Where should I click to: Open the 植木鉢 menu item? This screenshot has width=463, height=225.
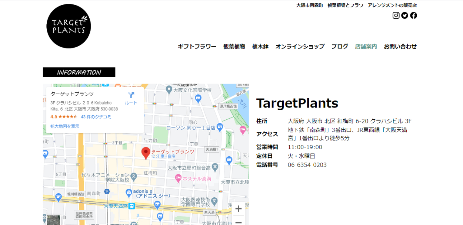coord(260,47)
